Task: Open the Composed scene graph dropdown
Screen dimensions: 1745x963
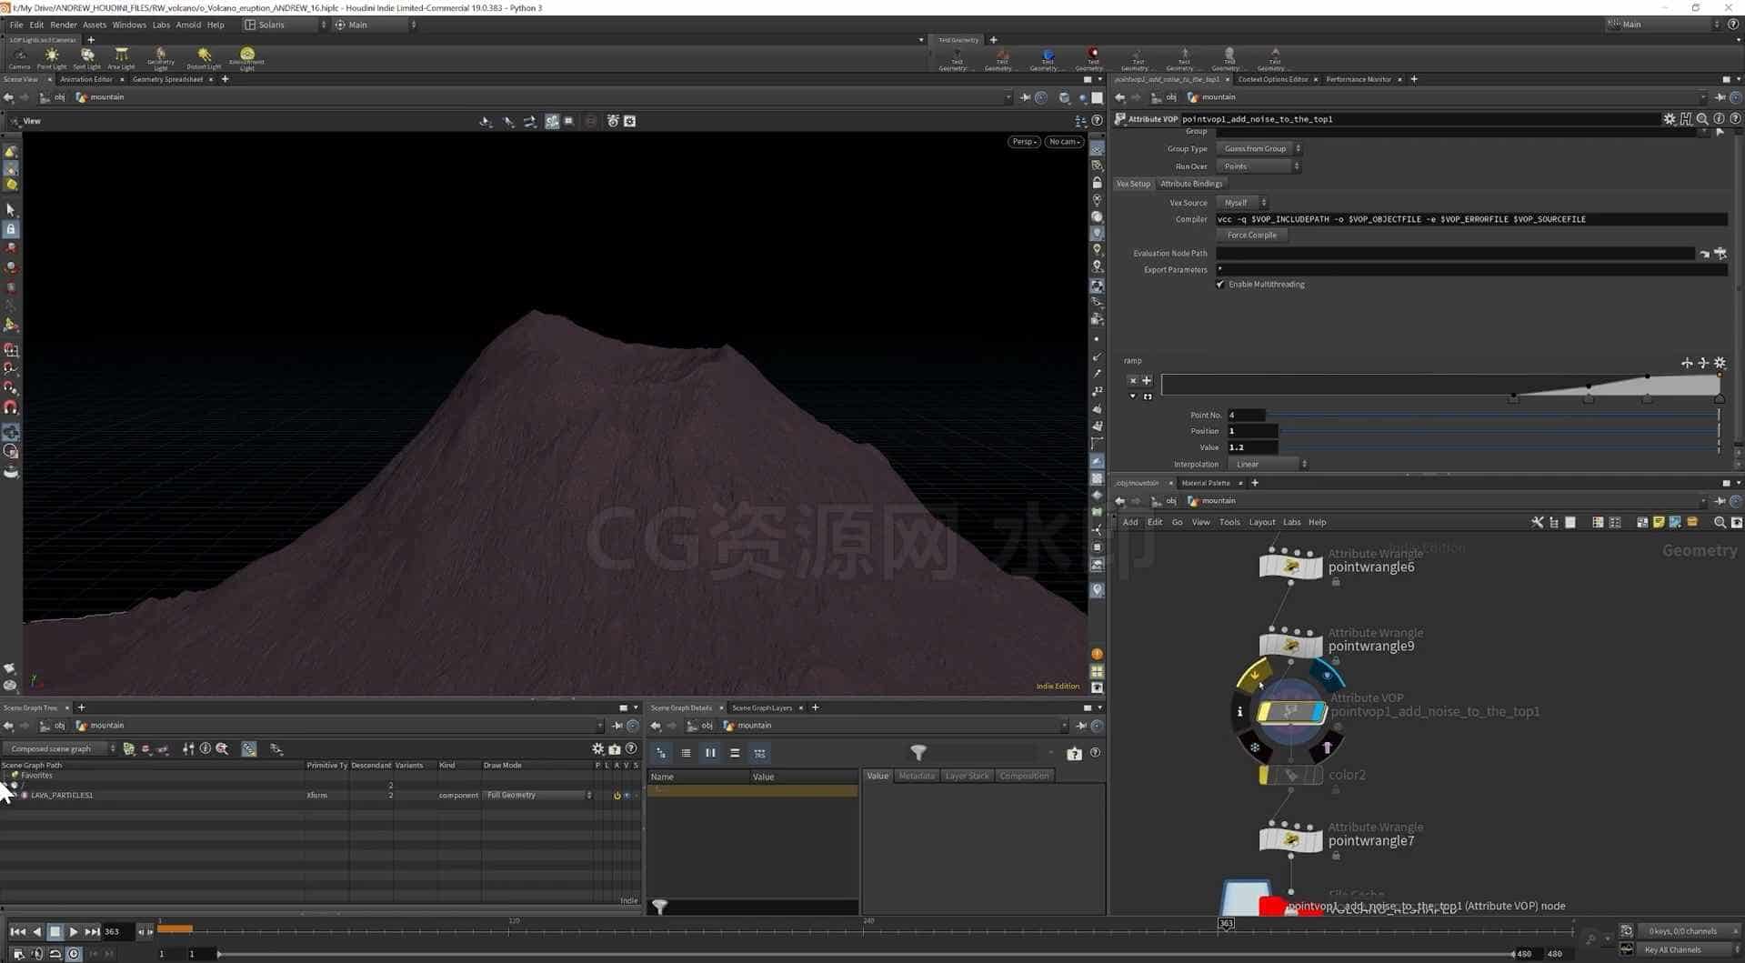Action: point(59,749)
